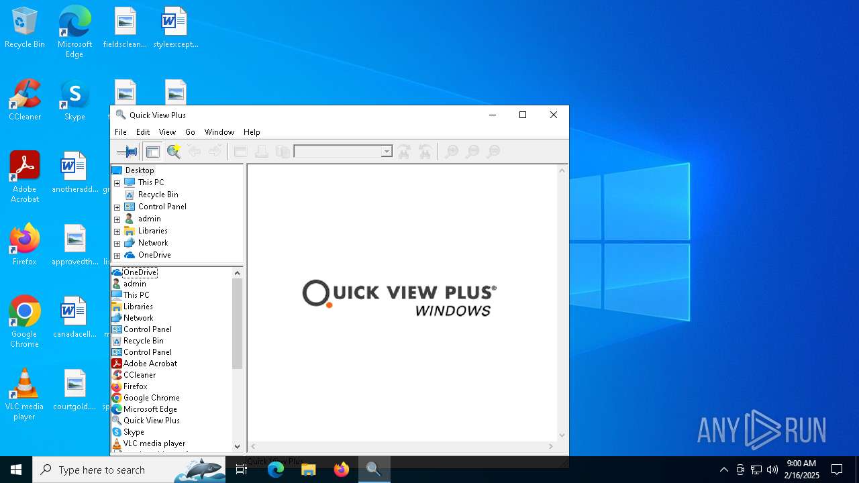859x483 pixels.
Task: Toggle the view pane layout toolbar button
Action: 152,152
